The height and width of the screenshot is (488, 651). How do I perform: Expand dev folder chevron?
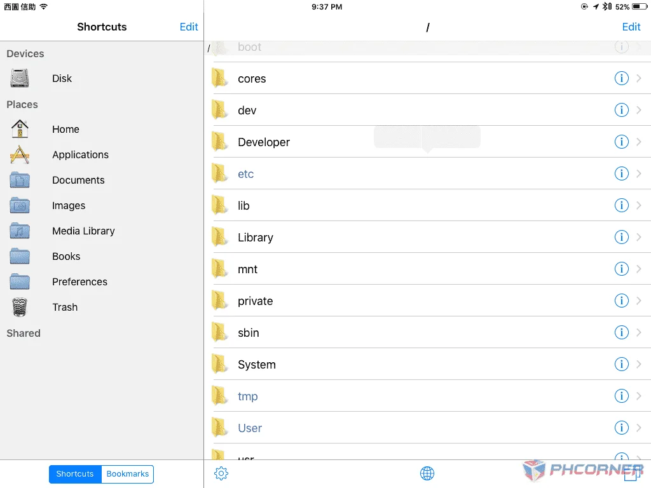[638, 110]
